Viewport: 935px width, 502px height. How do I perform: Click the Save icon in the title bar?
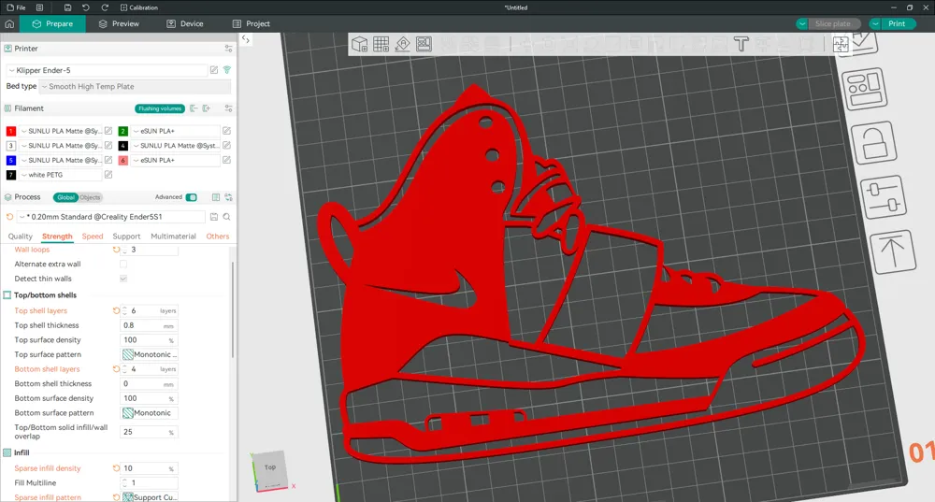67,7
